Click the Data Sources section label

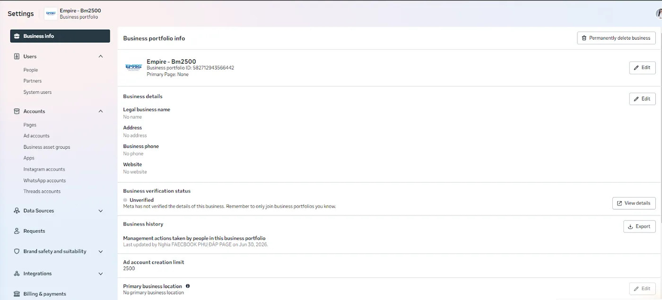38,211
